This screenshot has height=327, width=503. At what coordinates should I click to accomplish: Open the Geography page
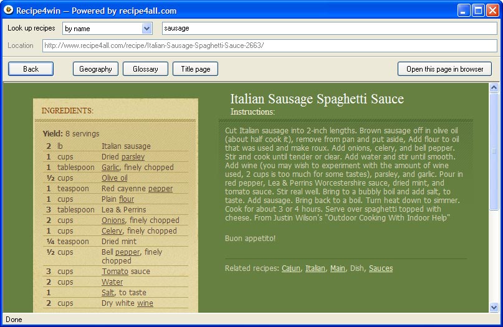95,69
